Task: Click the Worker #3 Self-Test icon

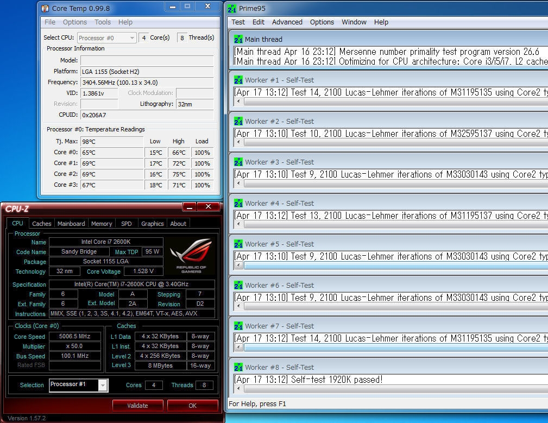Action: 238,162
